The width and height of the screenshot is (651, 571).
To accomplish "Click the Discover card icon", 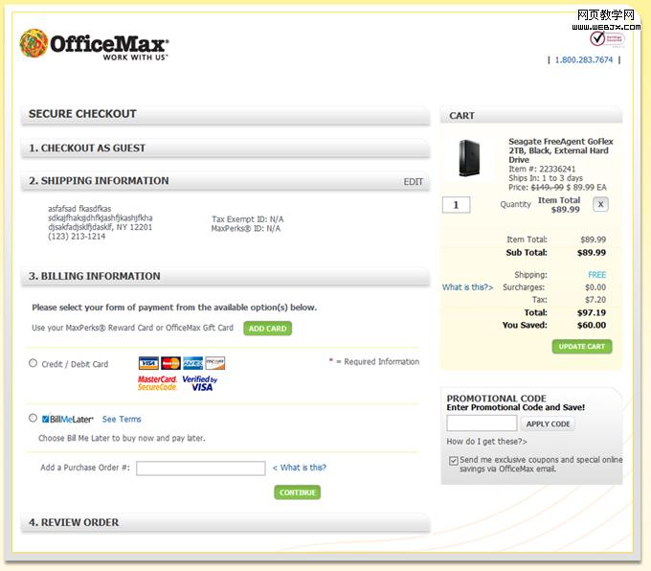I will pyautogui.click(x=215, y=363).
